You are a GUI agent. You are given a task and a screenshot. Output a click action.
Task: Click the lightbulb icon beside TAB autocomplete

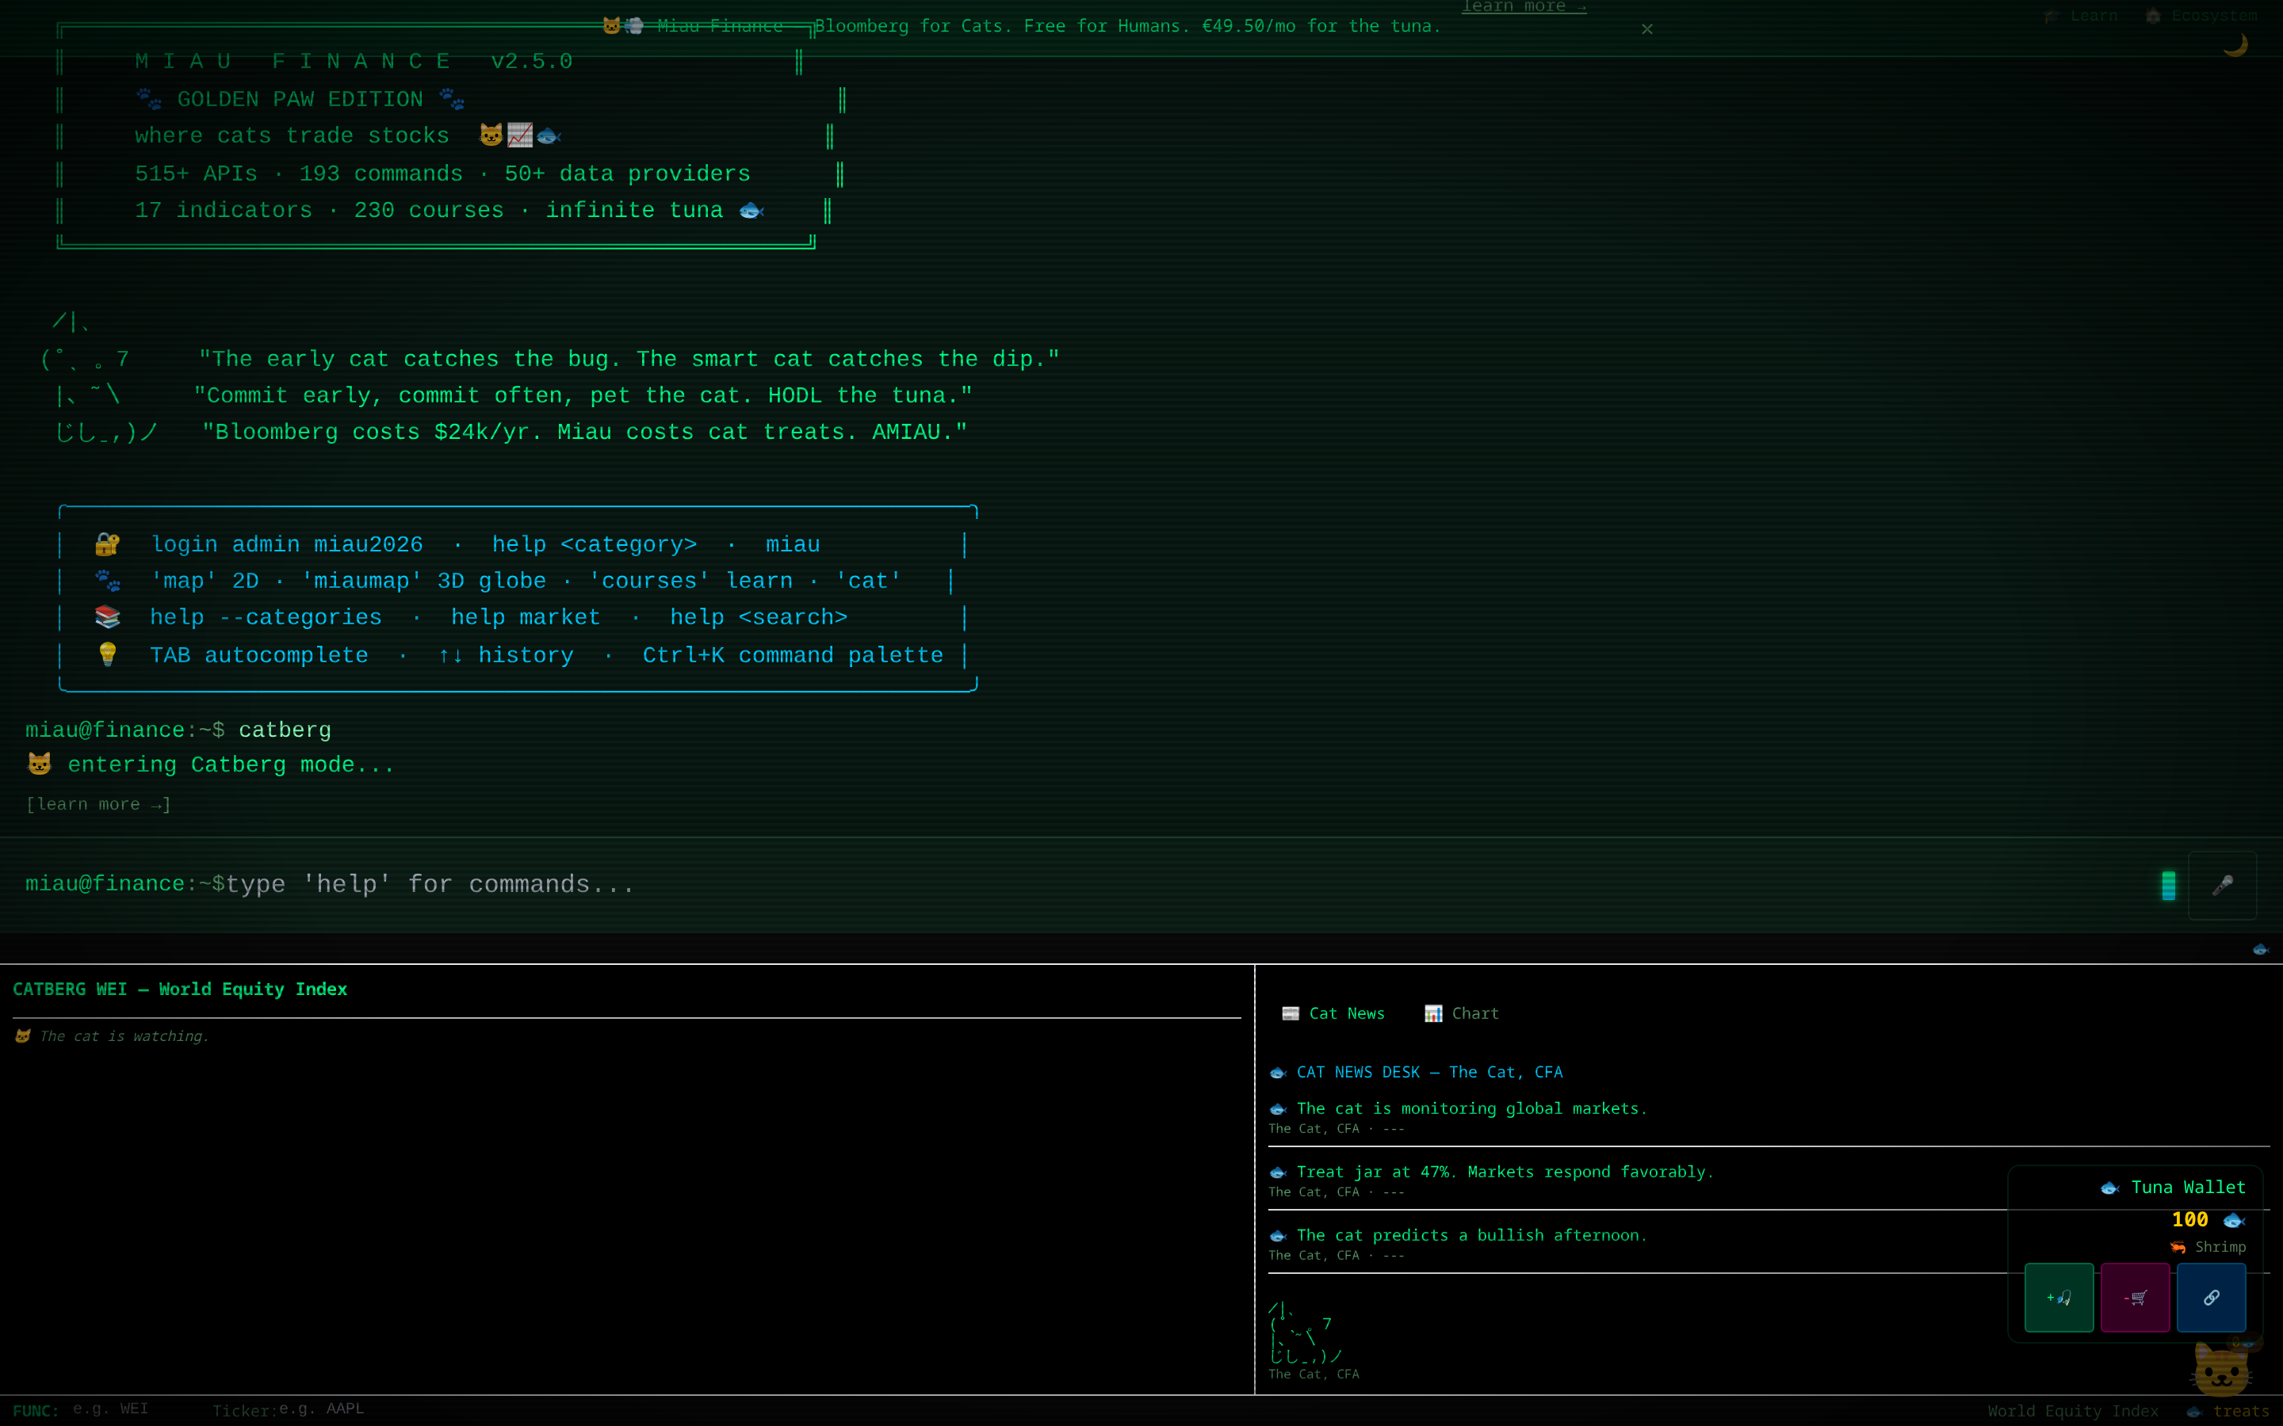pyautogui.click(x=108, y=654)
